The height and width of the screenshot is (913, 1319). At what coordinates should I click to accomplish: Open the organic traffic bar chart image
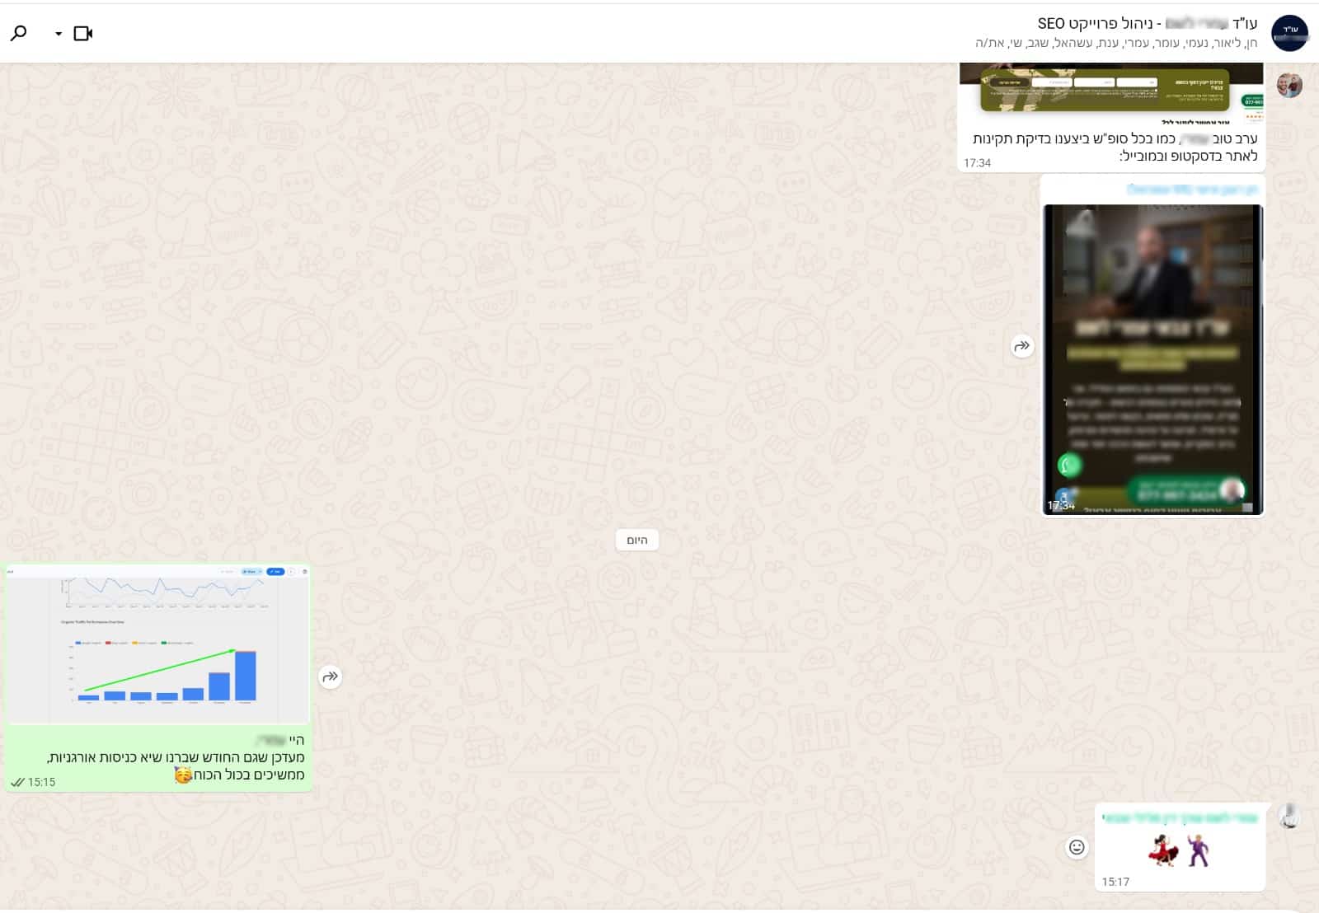pyautogui.click(x=157, y=644)
